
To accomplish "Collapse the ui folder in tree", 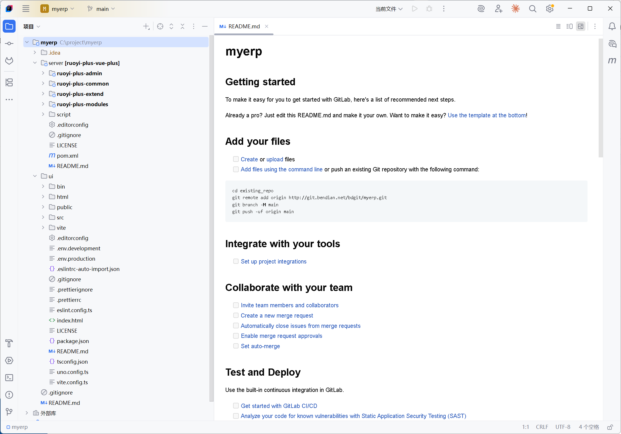I will click(x=35, y=176).
